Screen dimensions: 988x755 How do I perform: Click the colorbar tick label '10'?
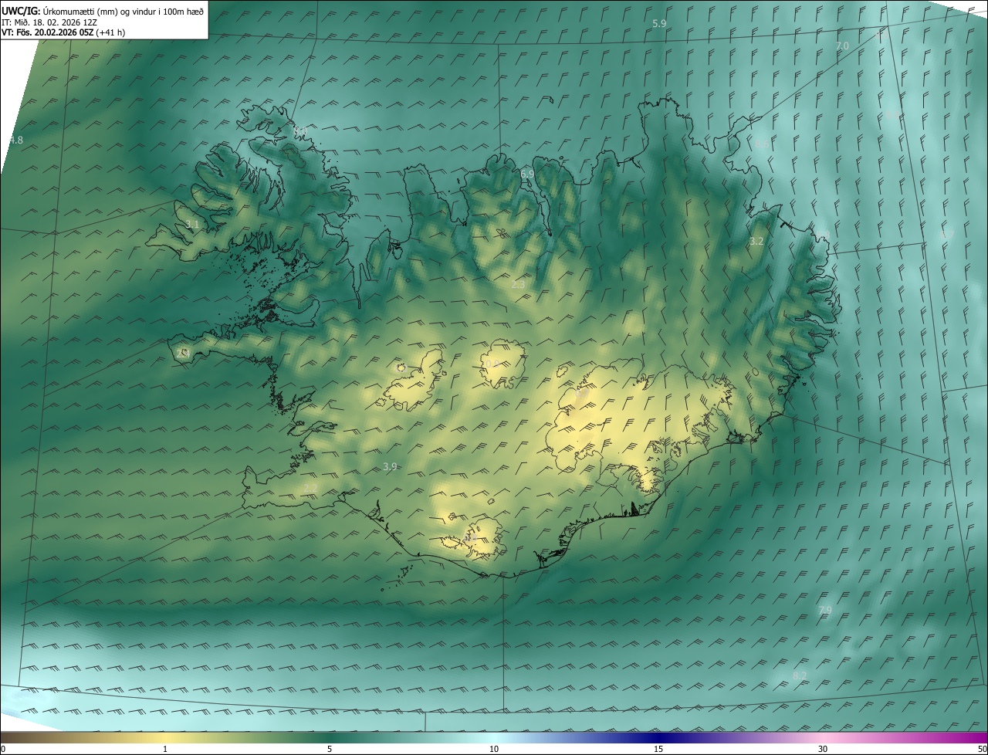(x=494, y=749)
